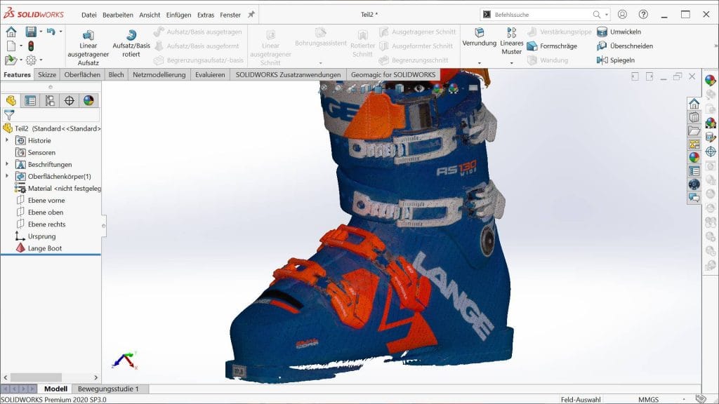
Task: Click the Undo arrow icon
Action: [51, 32]
